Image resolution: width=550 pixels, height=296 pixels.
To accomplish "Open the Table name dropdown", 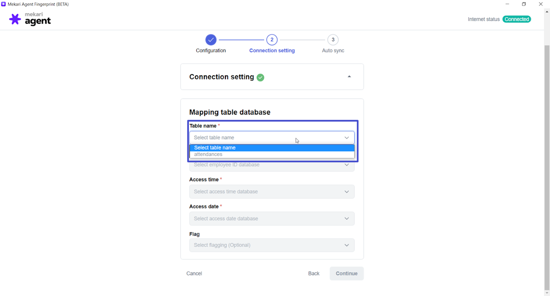I will coord(272,138).
